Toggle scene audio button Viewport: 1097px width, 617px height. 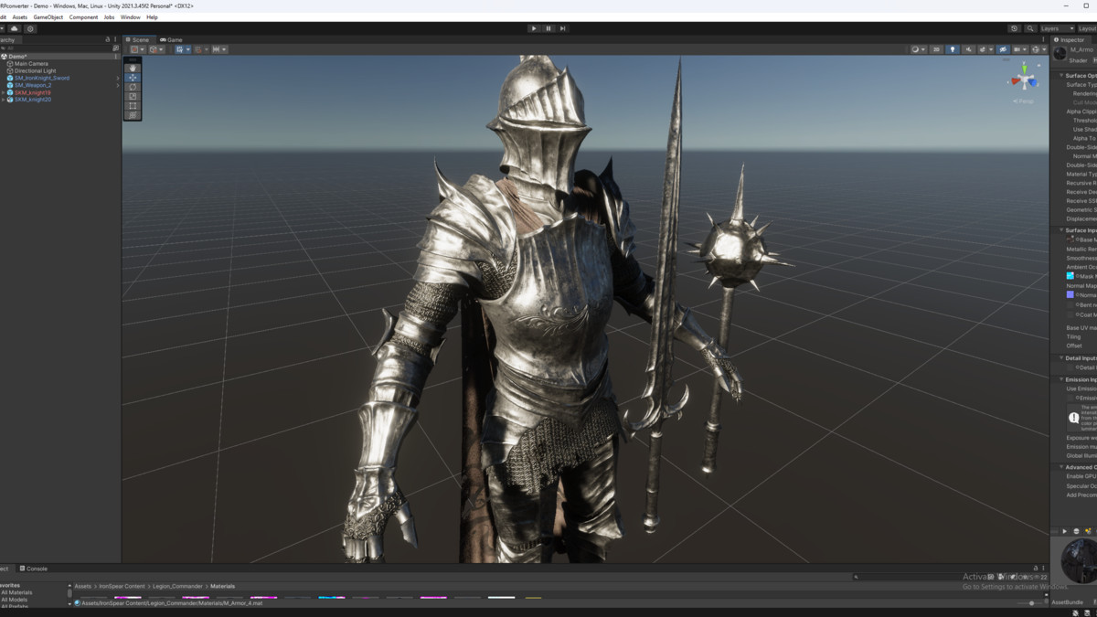pos(968,49)
